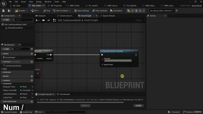203x114 pixels.
Task: Click the green Play button
Action: pyautogui.click(x=128, y=11)
